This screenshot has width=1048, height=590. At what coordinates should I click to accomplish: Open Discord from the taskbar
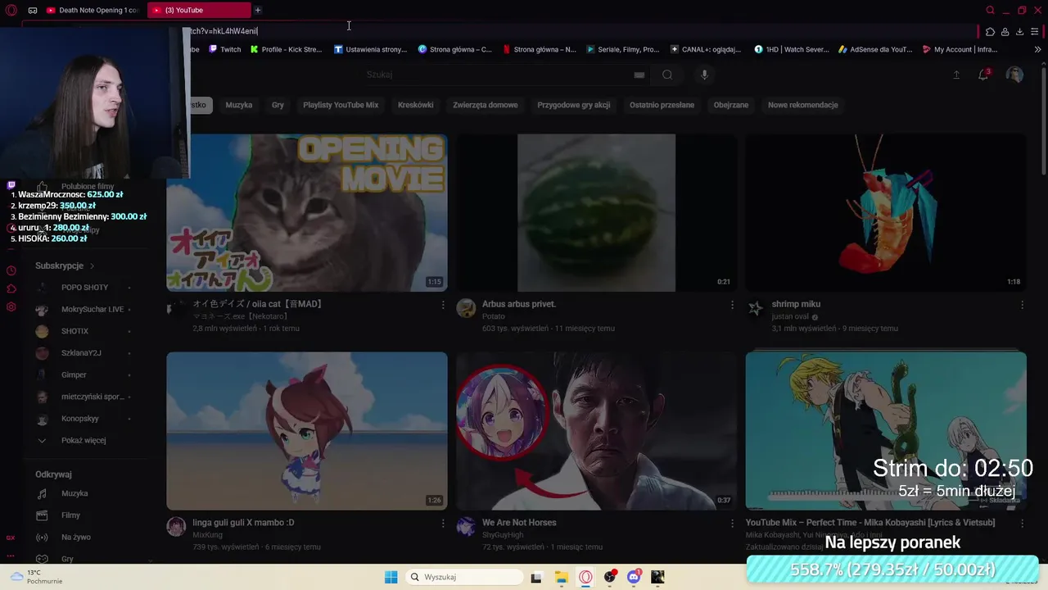[x=635, y=577]
